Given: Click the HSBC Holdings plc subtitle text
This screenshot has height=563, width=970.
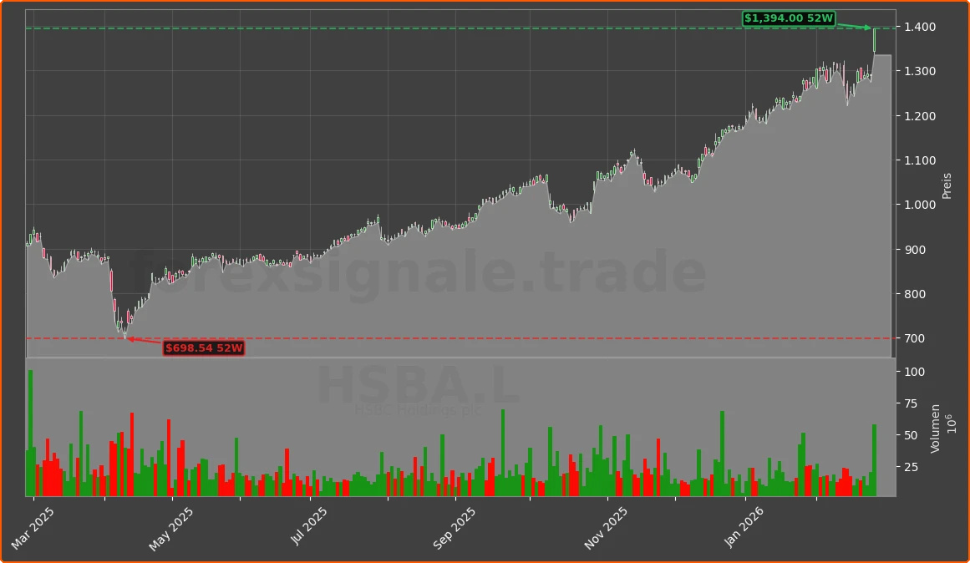Looking at the screenshot, I should tap(418, 409).
